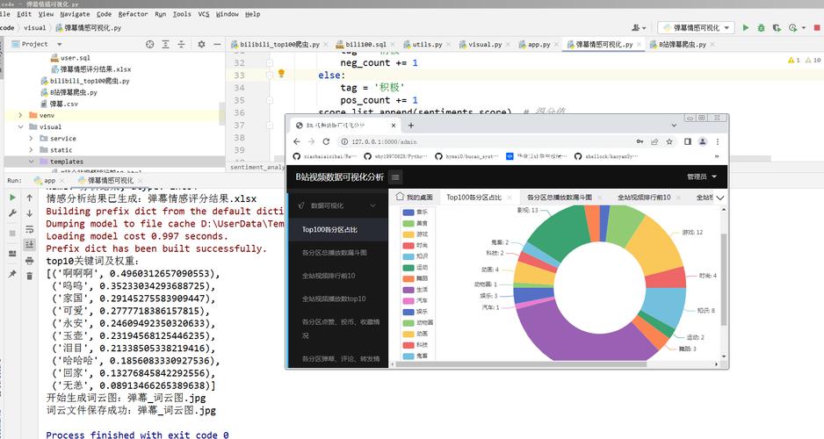This screenshot has height=439, width=824.
Task: Run with coverage icon in toolbar
Action: (777, 27)
